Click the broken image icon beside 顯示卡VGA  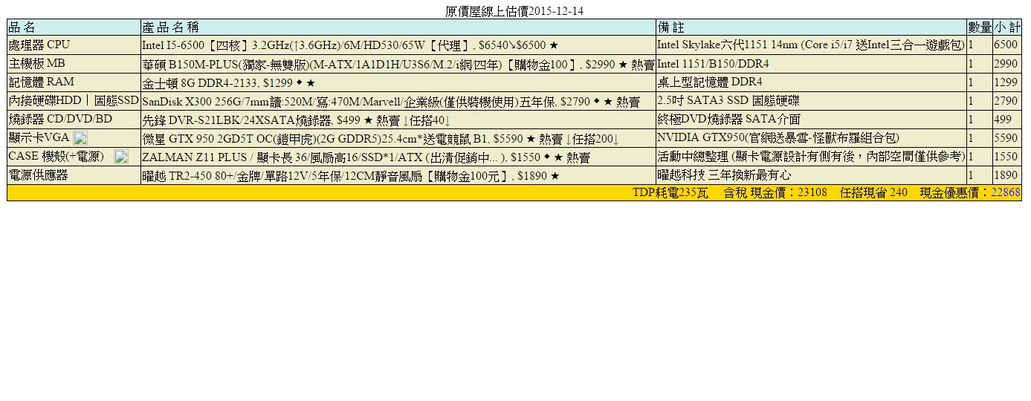(81, 138)
